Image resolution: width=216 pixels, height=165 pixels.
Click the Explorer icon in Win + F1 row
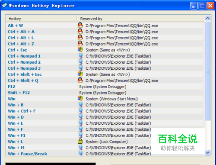81,135
